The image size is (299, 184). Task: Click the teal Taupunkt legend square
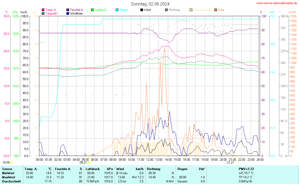[43, 13]
